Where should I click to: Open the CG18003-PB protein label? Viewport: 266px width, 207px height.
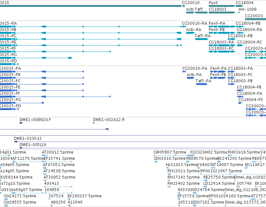click(x=240, y=81)
